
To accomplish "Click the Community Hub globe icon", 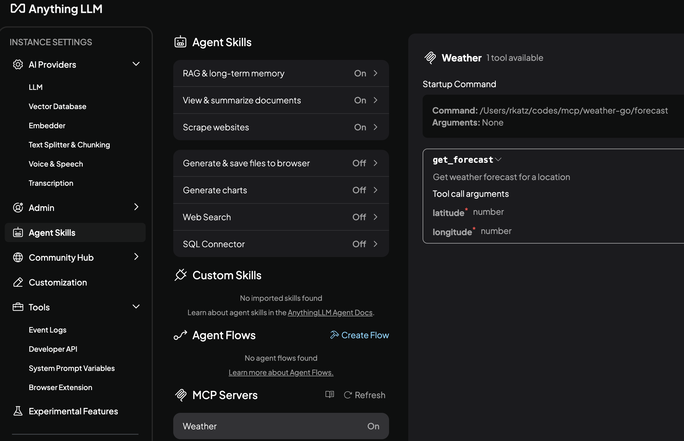I will point(18,257).
